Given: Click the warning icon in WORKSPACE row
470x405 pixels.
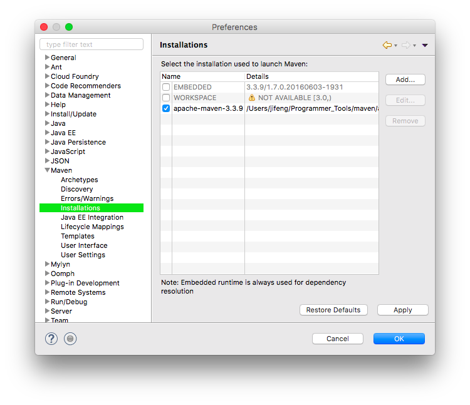Looking at the screenshot, I should click(x=252, y=98).
